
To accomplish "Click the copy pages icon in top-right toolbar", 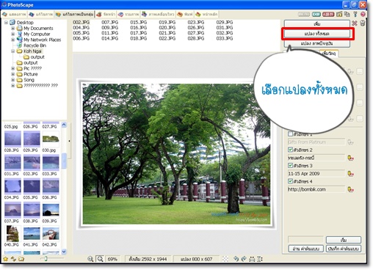I will click(x=347, y=15).
